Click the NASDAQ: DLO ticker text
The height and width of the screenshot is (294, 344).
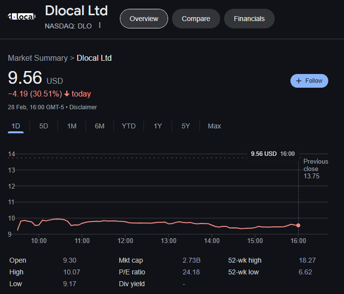(x=68, y=26)
